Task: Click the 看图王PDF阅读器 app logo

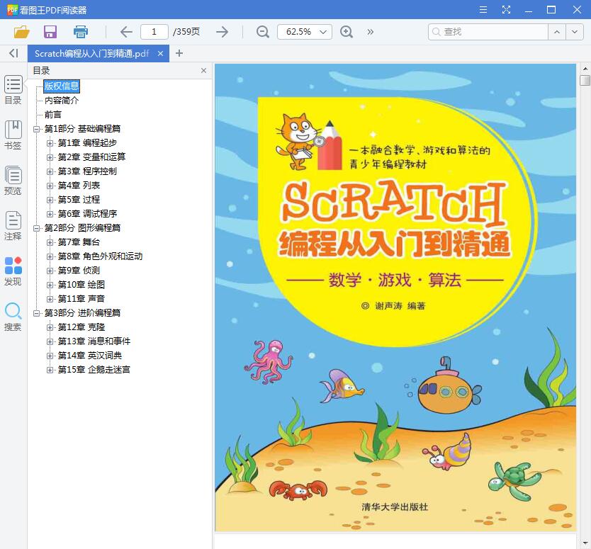Action: (x=12, y=10)
